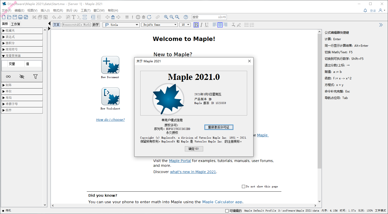Center-align the text
388x214 pixels.
(x=220, y=25)
